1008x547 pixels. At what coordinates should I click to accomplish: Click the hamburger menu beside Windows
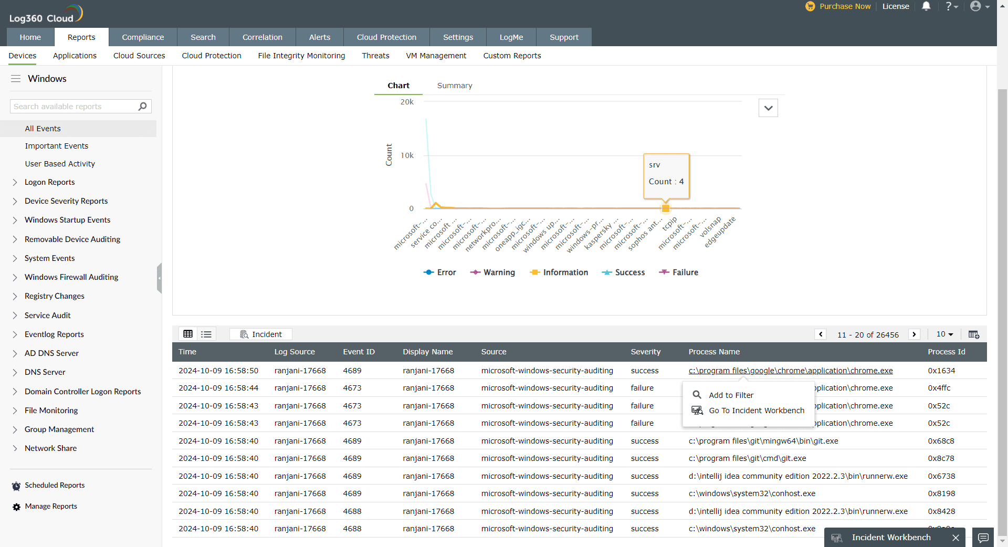pyautogui.click(x=16, y=79)
